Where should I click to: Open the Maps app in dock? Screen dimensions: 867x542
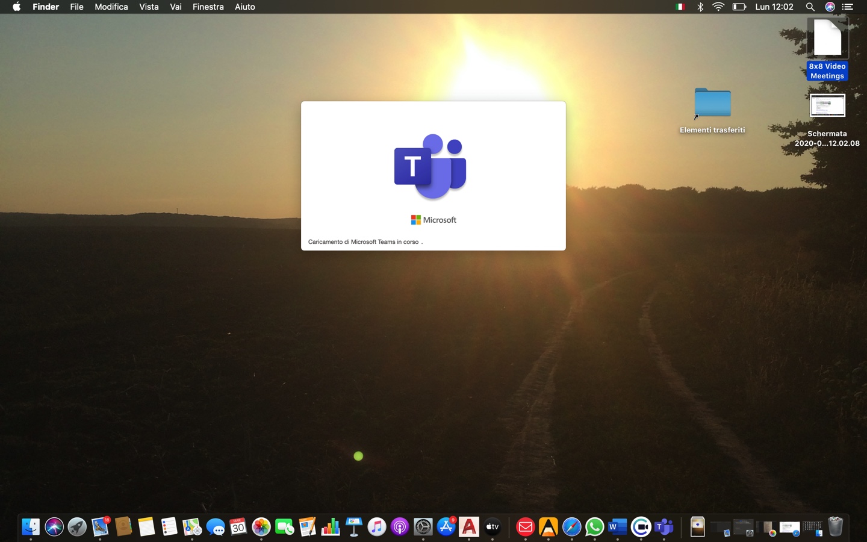coord(192,527)
